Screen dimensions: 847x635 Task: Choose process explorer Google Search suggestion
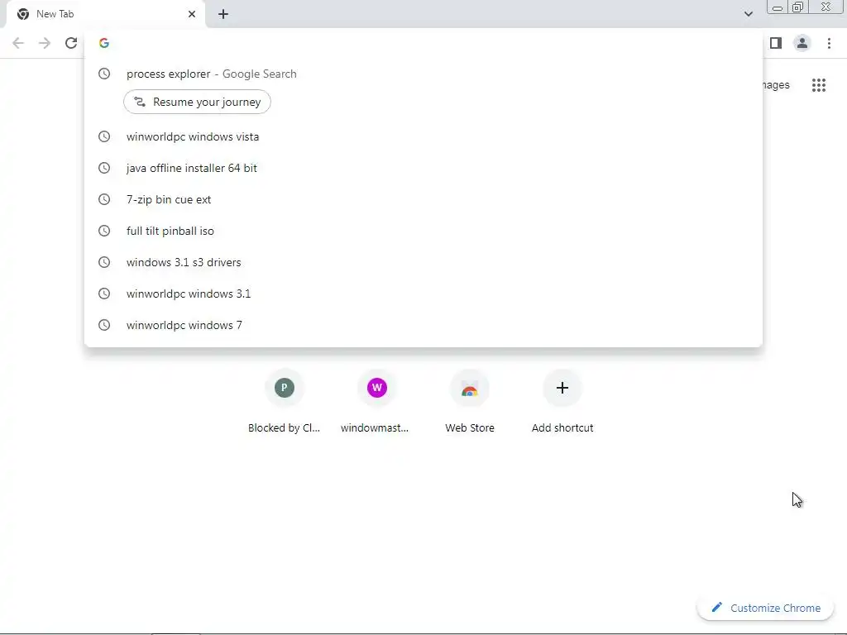click(423, 74)
